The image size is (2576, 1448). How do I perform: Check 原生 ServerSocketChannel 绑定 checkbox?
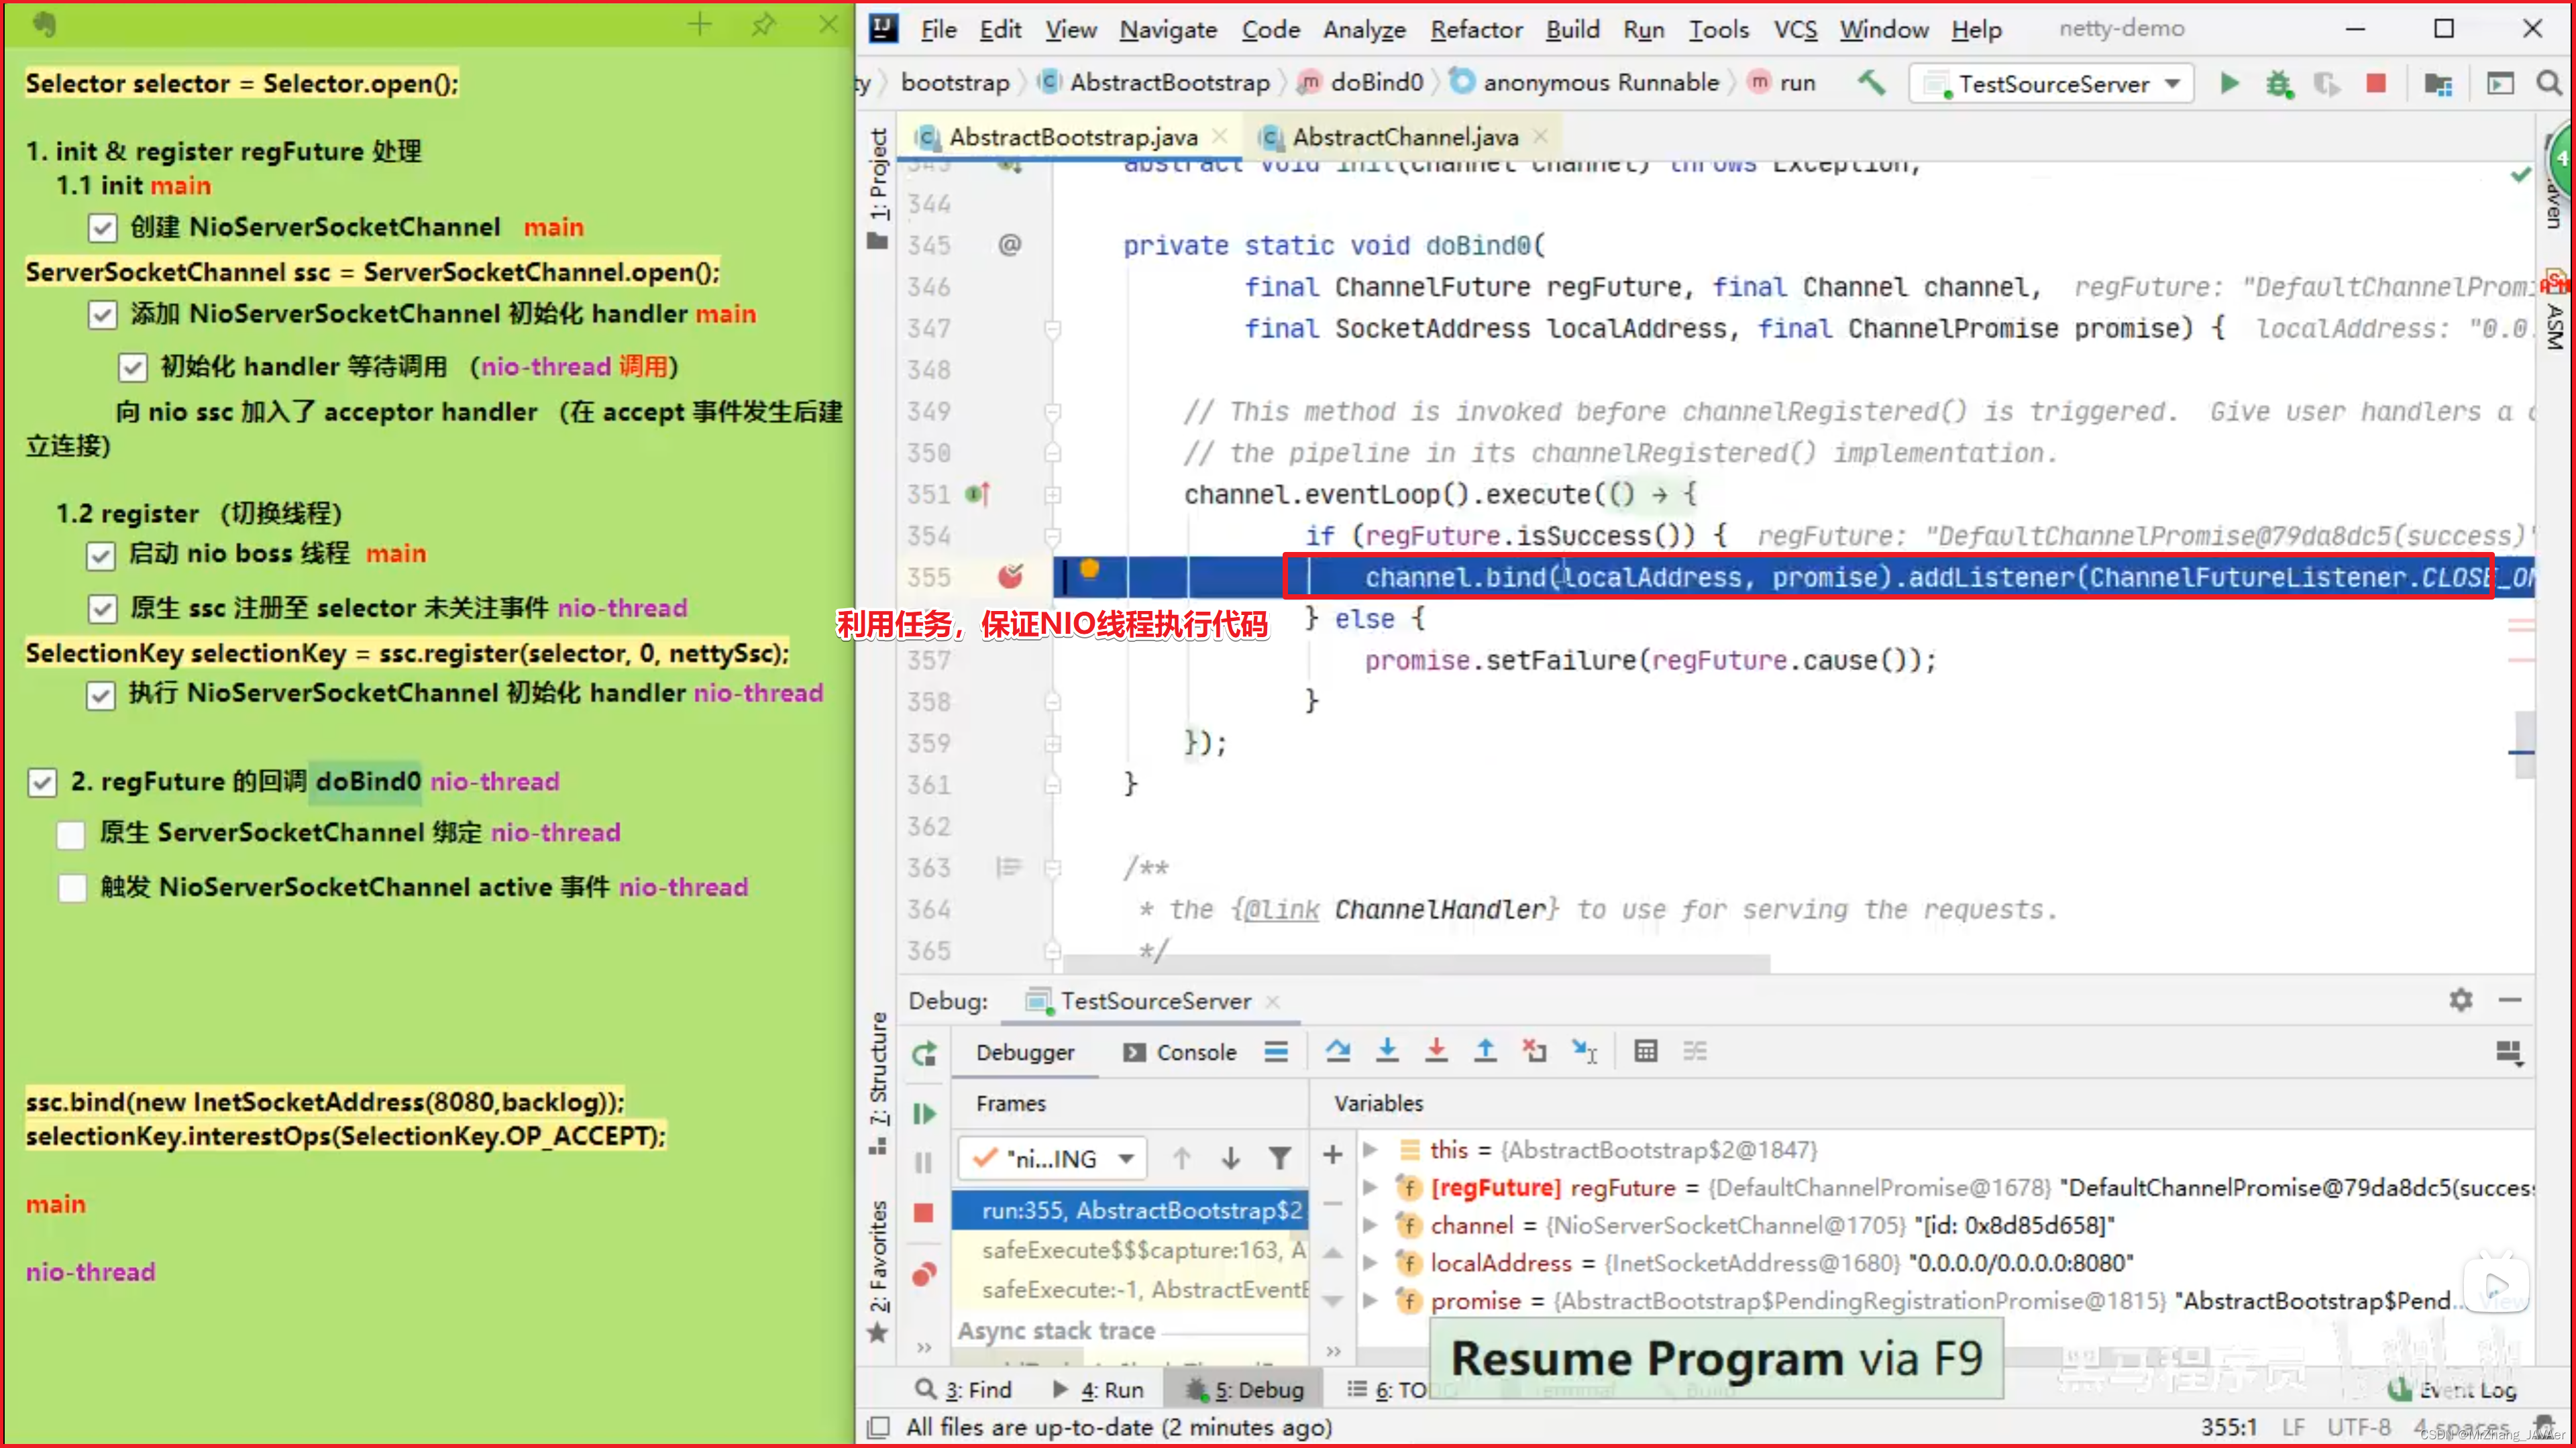click(x=71, y=835)
